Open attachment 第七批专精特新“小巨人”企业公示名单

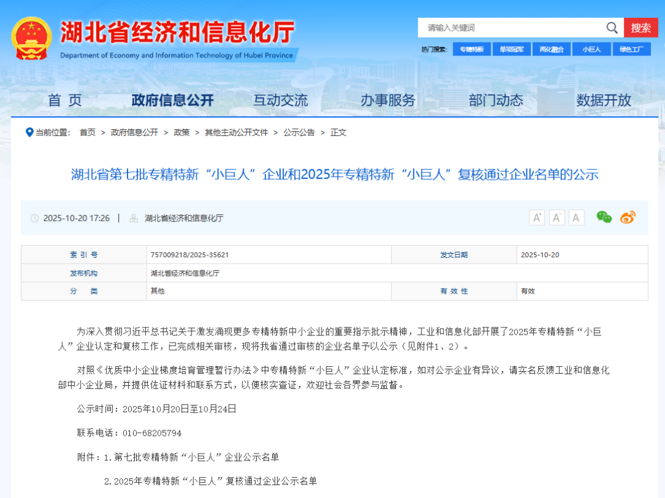click(x=196, y=457)
